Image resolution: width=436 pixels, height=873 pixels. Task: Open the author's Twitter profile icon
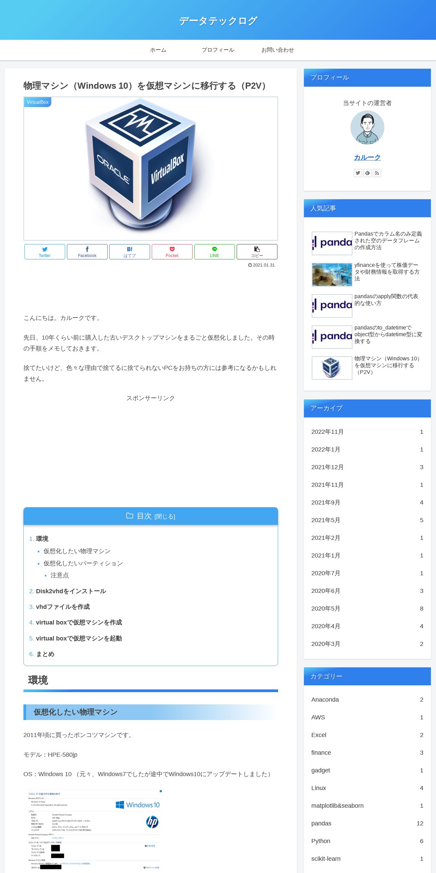(358, 173)
